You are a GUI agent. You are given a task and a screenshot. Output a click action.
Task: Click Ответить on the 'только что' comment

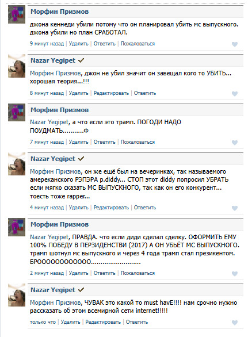[137, 322]
